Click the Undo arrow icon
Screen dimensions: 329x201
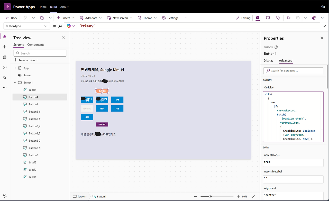[25, 18]
